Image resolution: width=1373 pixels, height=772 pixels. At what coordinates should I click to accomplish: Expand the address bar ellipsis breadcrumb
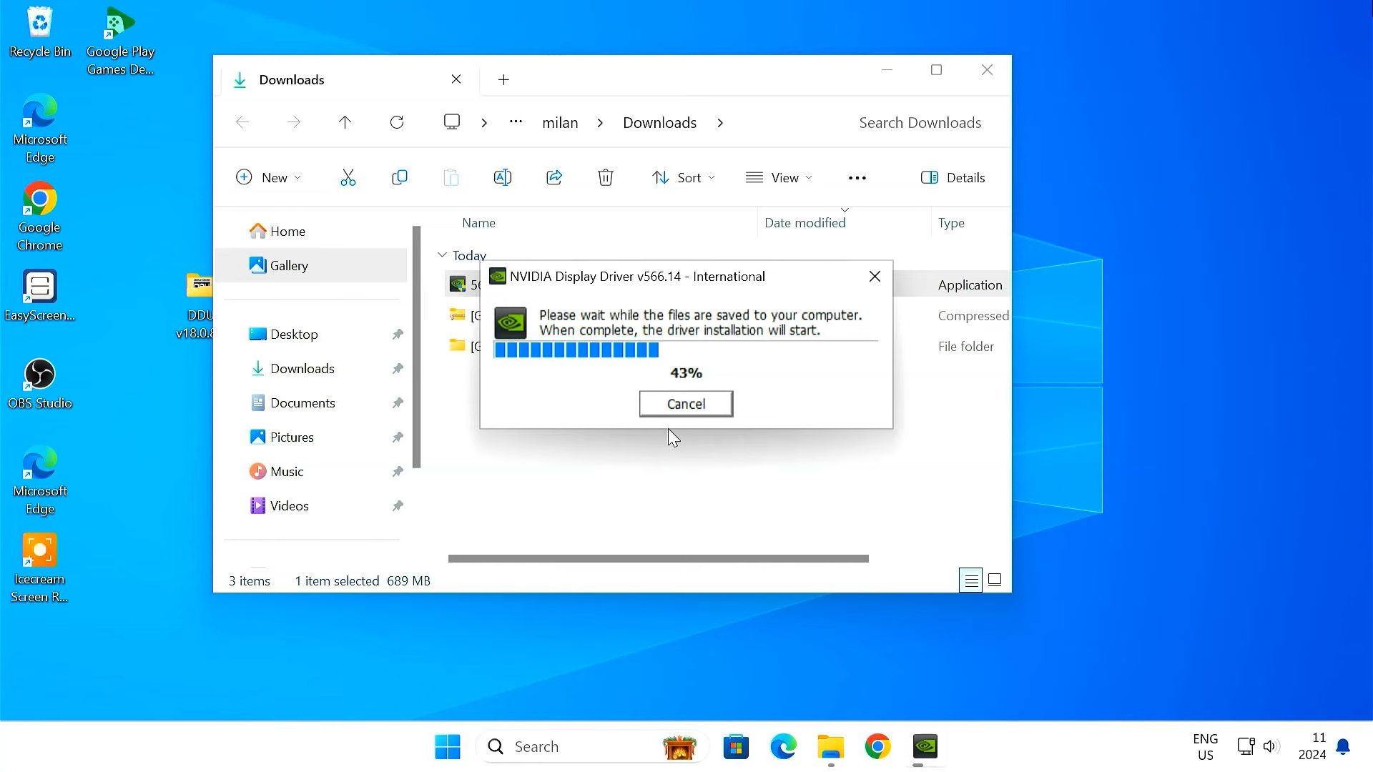(516, 122)
